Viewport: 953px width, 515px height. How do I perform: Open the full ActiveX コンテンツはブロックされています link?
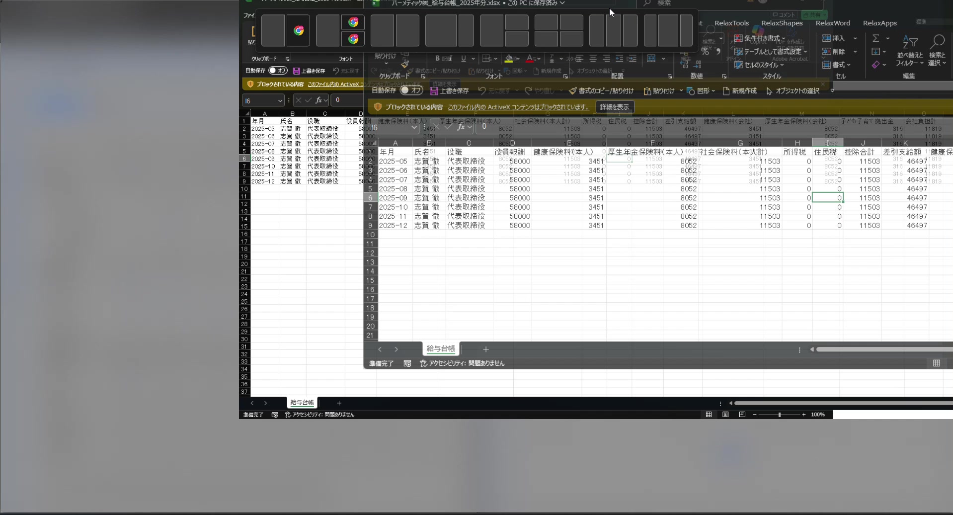(x=518, y=107)
